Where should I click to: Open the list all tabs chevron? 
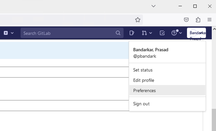[154, 6]
